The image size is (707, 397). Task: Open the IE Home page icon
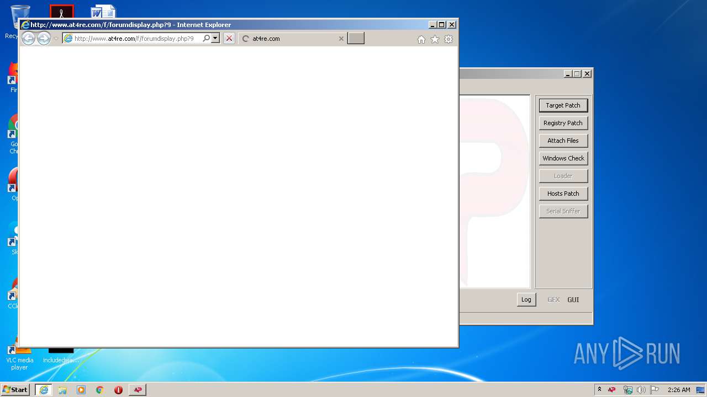pyautogui.click(x=421, y=39)
